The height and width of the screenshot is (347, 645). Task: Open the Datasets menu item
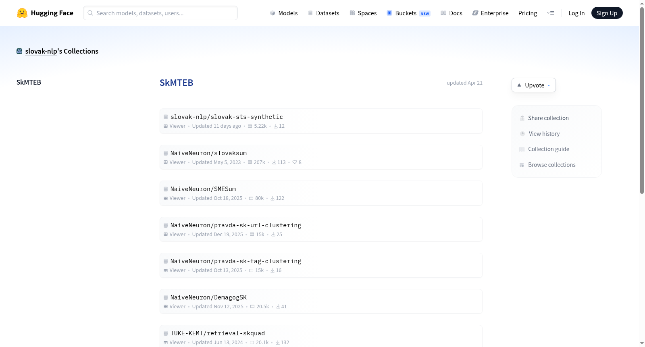(x=324, y=13)
